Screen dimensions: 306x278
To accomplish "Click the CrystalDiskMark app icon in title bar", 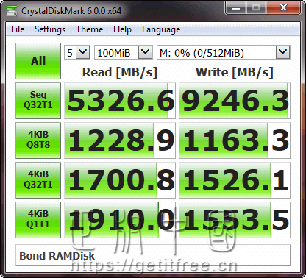I will 12,10.
